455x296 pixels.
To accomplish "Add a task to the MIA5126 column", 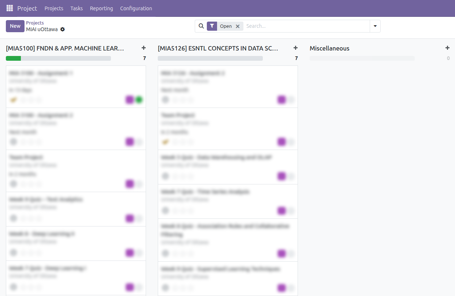I will pyautogui.click(x=295, y=48).
